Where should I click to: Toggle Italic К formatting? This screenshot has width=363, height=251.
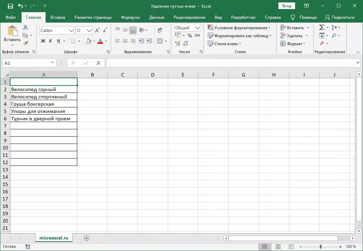coord(50,41)
